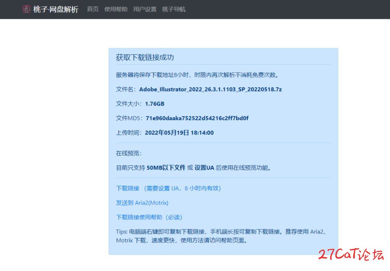Open 桃子导航 in the navigation bar
Screen dimensions: 390x271
[174, 9]
